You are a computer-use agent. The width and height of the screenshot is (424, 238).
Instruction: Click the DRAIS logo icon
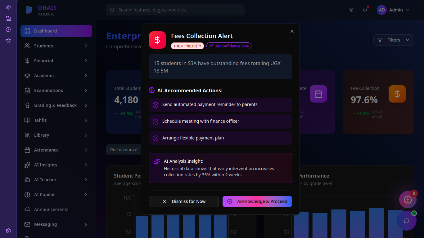[x=29, y=10]
